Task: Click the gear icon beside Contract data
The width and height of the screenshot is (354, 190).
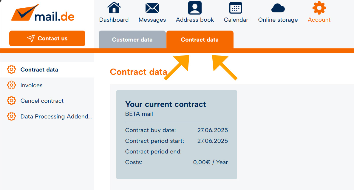Action: tap(12, 69)
